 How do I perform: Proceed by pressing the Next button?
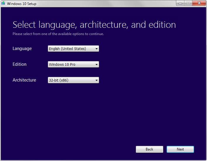click(x=180, y=149)
